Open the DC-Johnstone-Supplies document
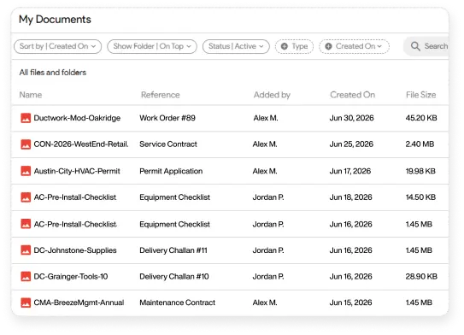This screenshot has height=335, width=464. click(x=75, y=250)
